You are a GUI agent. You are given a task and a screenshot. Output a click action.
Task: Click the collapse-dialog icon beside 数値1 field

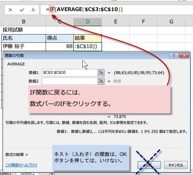coord(101,72)
